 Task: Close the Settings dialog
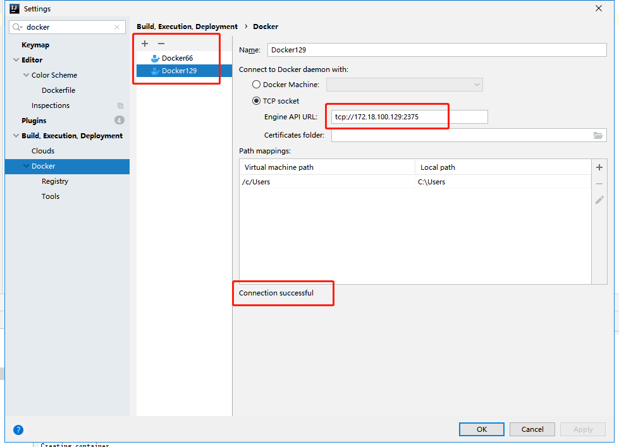[599, 8]
